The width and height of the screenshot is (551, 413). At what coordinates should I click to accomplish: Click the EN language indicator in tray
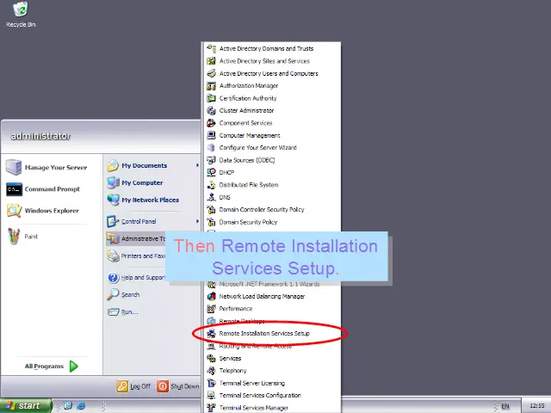coord(505,405)
